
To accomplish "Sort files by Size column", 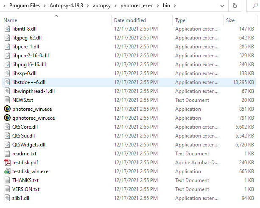I will tap(230, 20).
